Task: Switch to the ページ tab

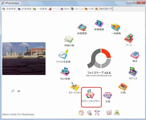Action: click(x=54, y=9)
